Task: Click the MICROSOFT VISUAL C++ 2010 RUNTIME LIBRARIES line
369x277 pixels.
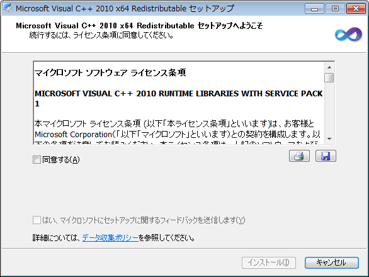Action: 179,98
